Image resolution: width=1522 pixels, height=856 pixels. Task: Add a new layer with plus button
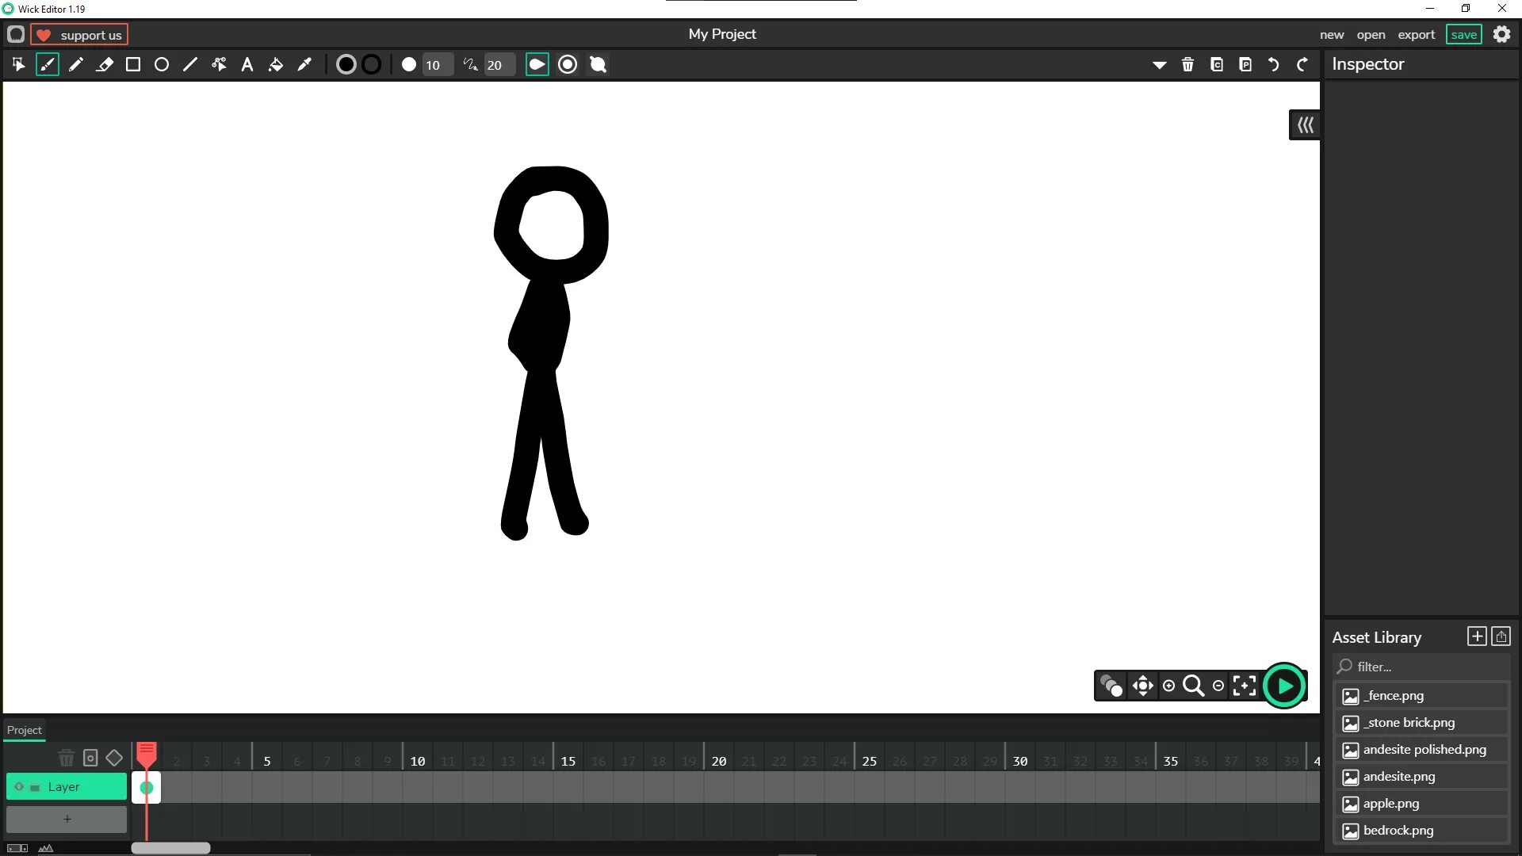point(67,819)
